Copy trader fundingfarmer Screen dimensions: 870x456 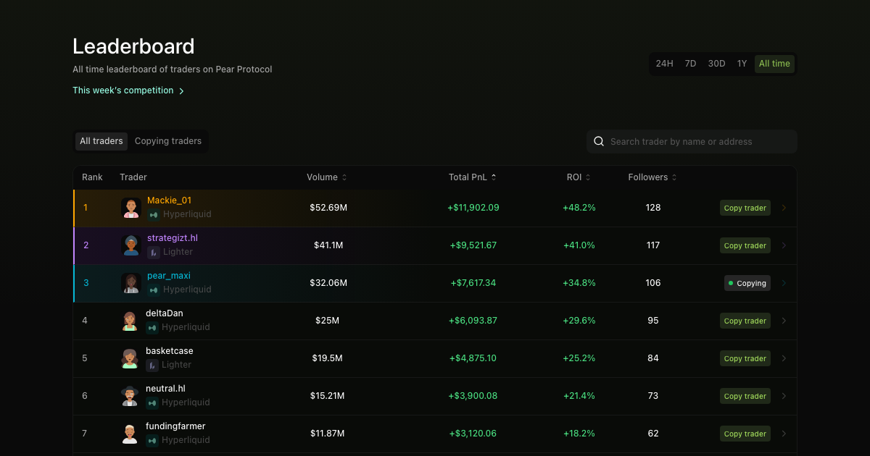[745, 434]
